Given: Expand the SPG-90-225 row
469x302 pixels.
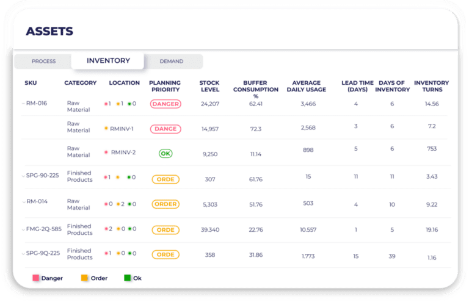Looking at the screenshot, I should click(23, 176).
